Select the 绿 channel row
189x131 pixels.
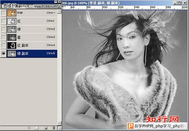point(32,29)
